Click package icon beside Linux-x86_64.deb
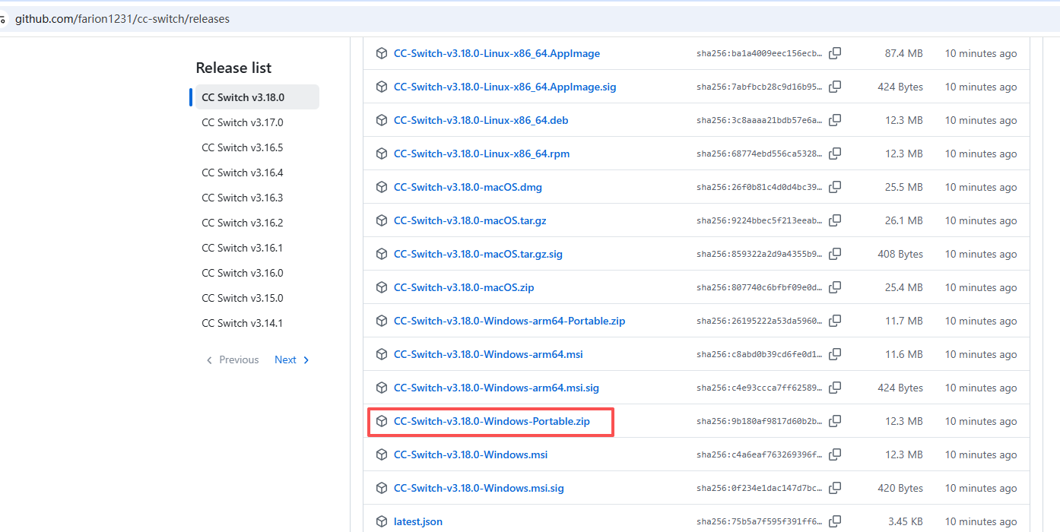Viewport: 1060px width, 532px height. point(382,120)
